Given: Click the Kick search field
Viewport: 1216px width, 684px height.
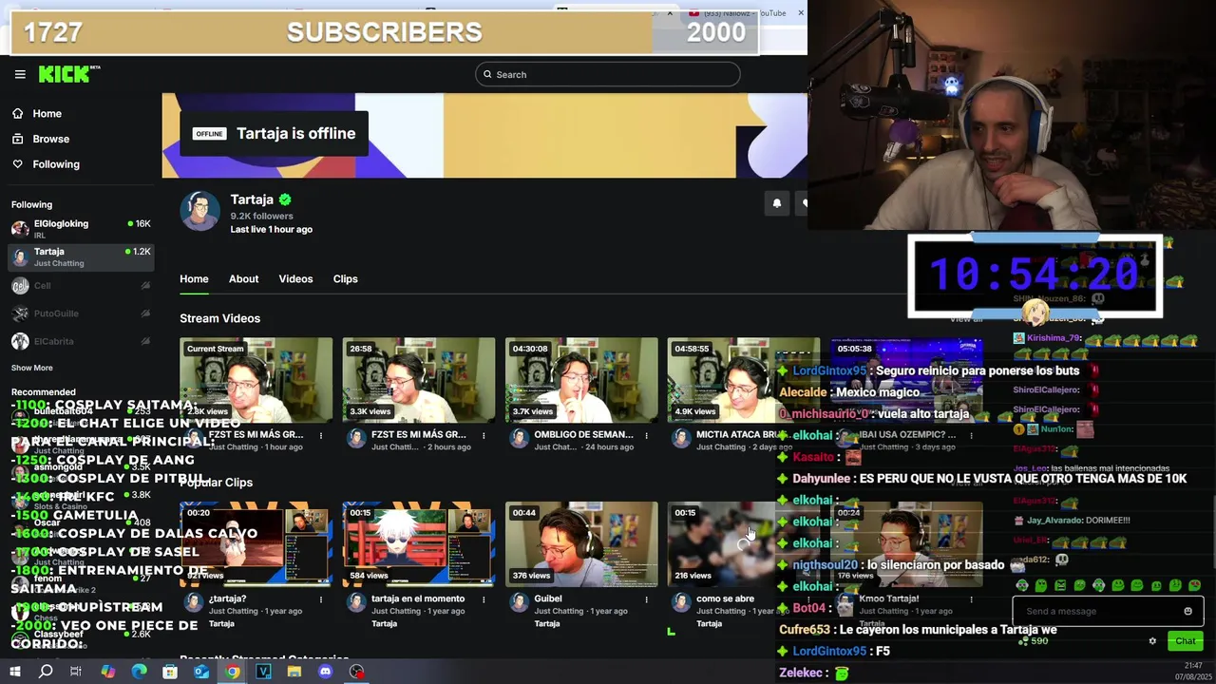Looking at the screenshot, I should 608,74.
